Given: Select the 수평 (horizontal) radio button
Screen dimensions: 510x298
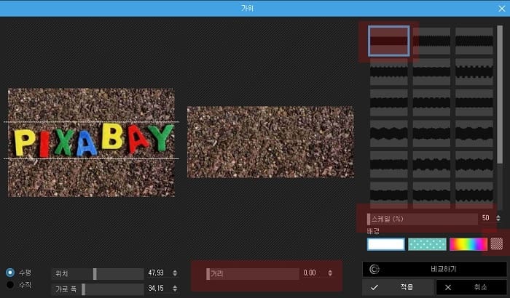Looking at the screenshot, I should point(10,273).
